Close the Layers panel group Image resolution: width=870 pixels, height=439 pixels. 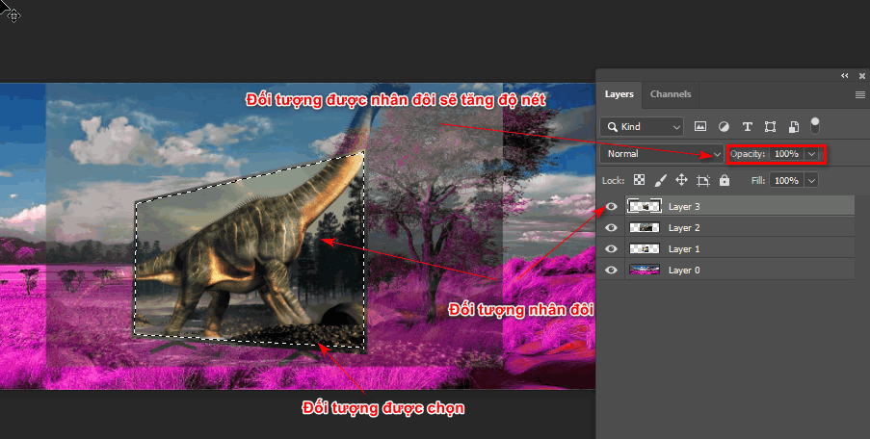(x=861, y=76)
